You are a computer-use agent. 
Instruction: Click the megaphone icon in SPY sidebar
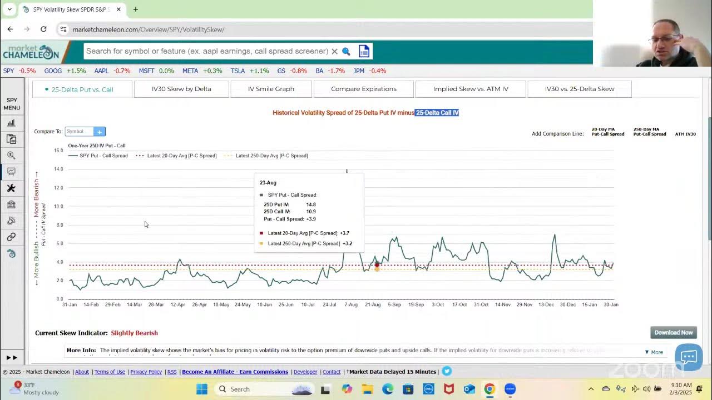pos(11,221)
